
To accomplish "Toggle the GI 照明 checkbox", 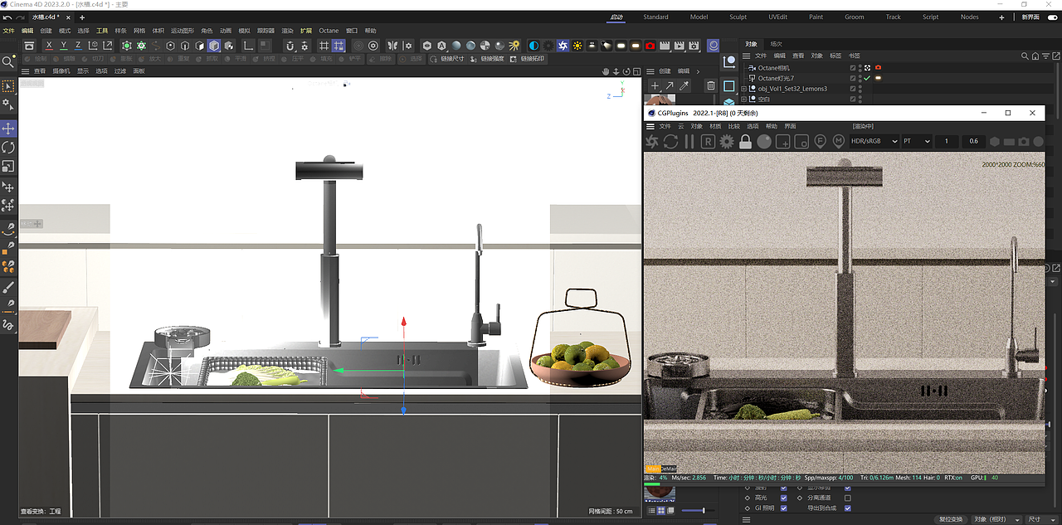I will pos(784,508).
